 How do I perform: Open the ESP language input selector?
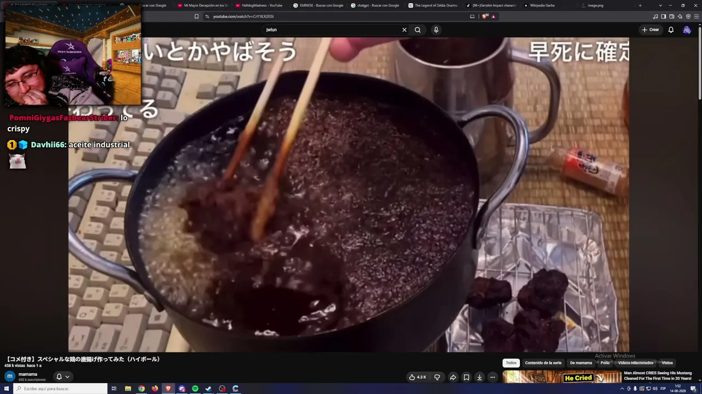tap(663, 389)
